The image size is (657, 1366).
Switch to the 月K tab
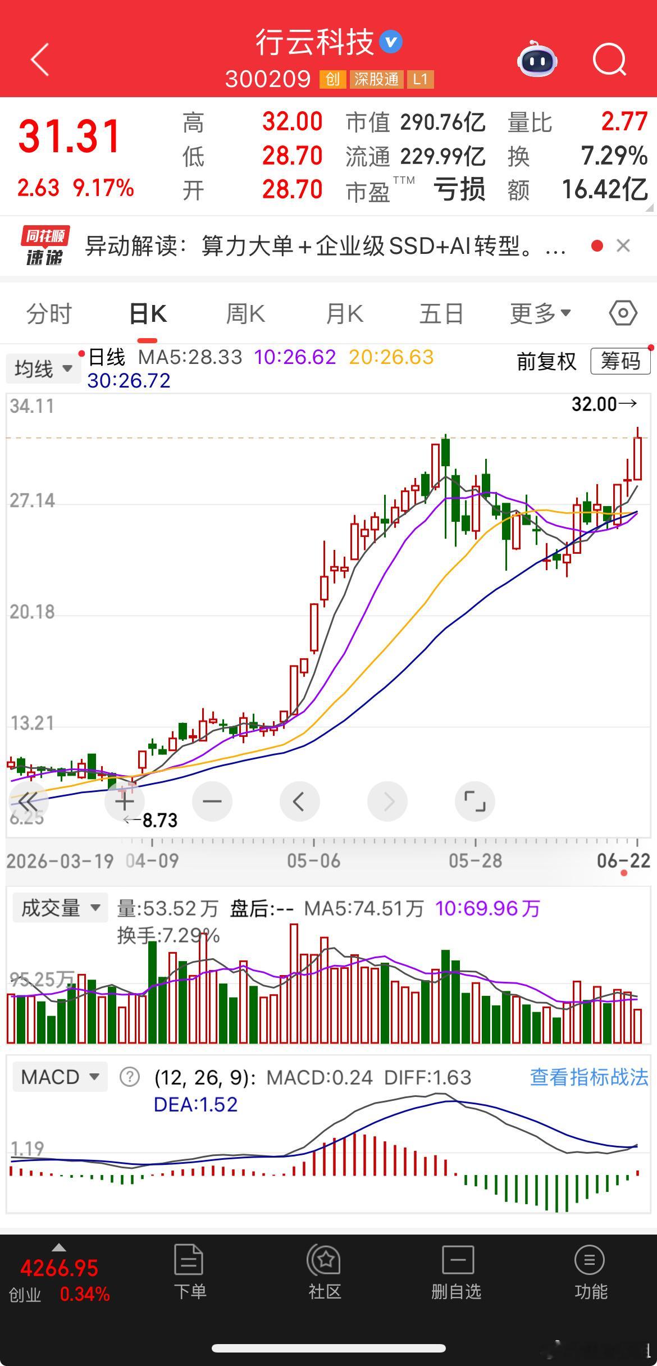[x=345, y=313]
